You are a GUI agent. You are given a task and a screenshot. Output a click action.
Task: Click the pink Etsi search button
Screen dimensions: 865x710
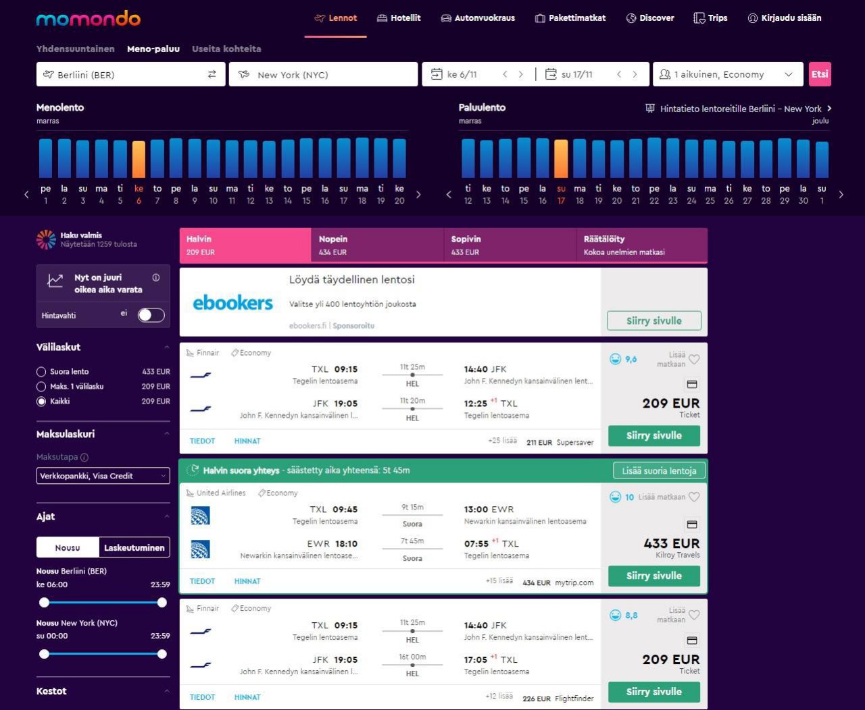tap(820, 74)
